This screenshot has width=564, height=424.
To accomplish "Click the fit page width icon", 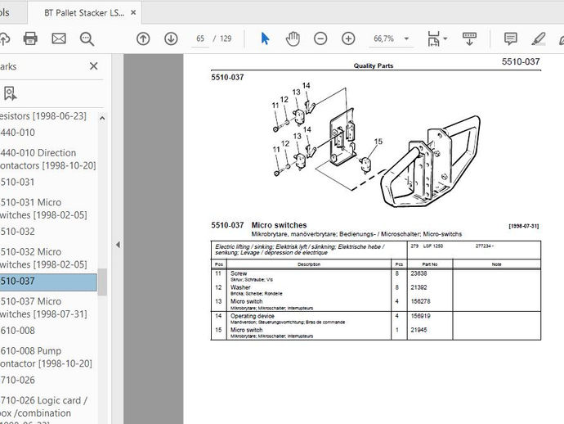I will [433, 38].
